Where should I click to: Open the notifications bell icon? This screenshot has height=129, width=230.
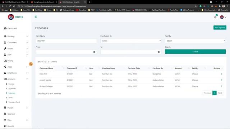pos(215,17)
